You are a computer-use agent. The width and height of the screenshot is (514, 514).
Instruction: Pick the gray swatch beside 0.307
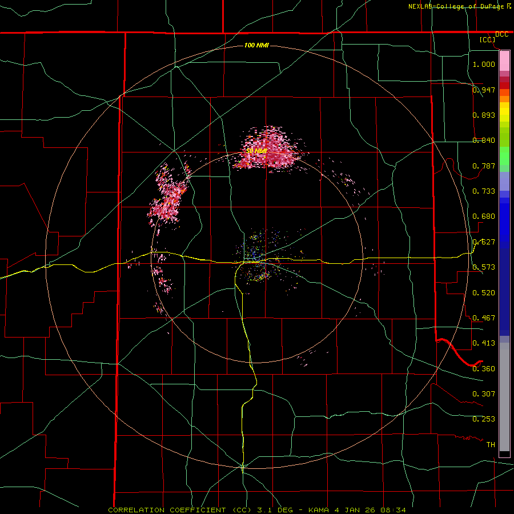[504, 397]
